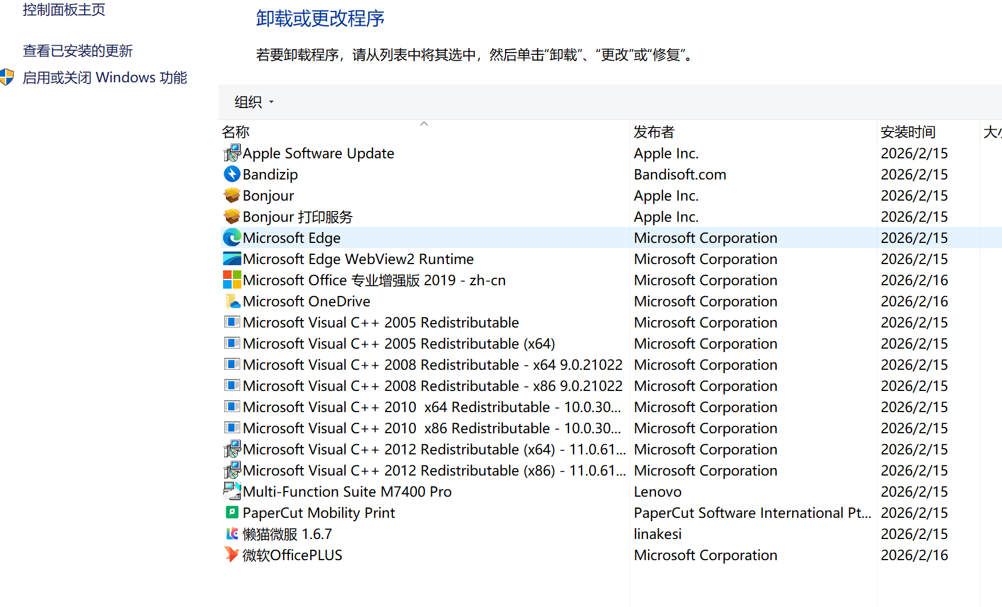This screenshot has width=1002, height=607.
Task: Click the Bonjour box icon
Action: (x=232, y=195)
